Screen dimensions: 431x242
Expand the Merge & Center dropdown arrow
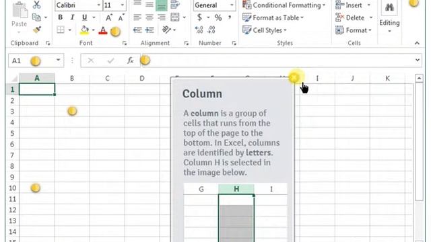[x=184, y=17]
